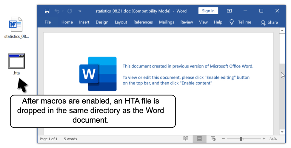Open the Insert ribbon tab
The width and height of the screenshot is (291, 148).
[x=84, y=22]
